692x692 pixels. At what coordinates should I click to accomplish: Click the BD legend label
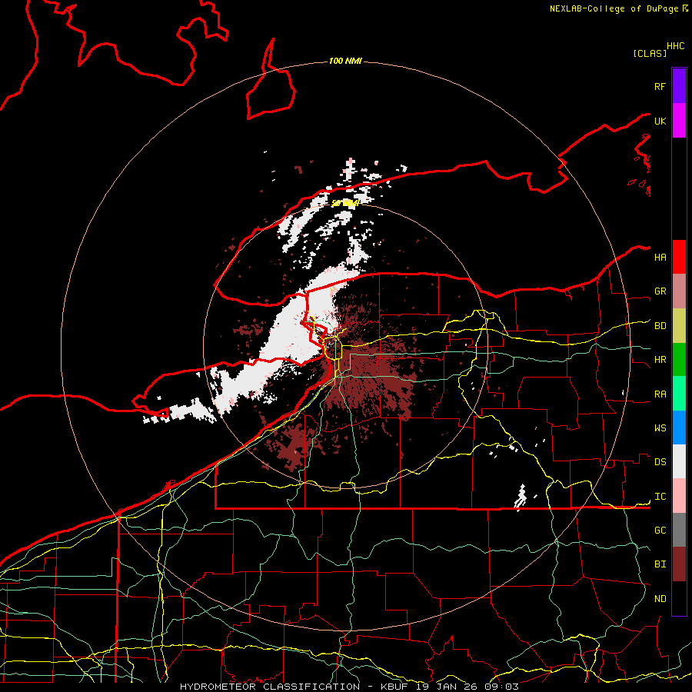coord(660,326)
